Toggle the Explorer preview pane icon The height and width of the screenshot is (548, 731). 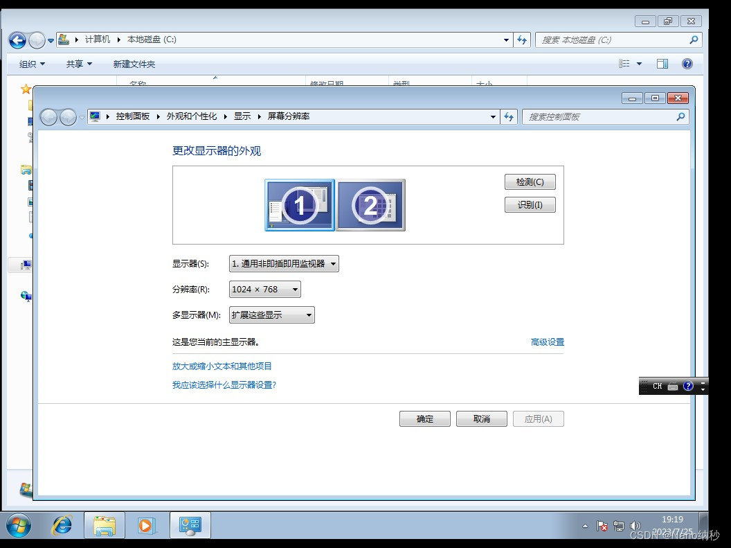point(662,64)
